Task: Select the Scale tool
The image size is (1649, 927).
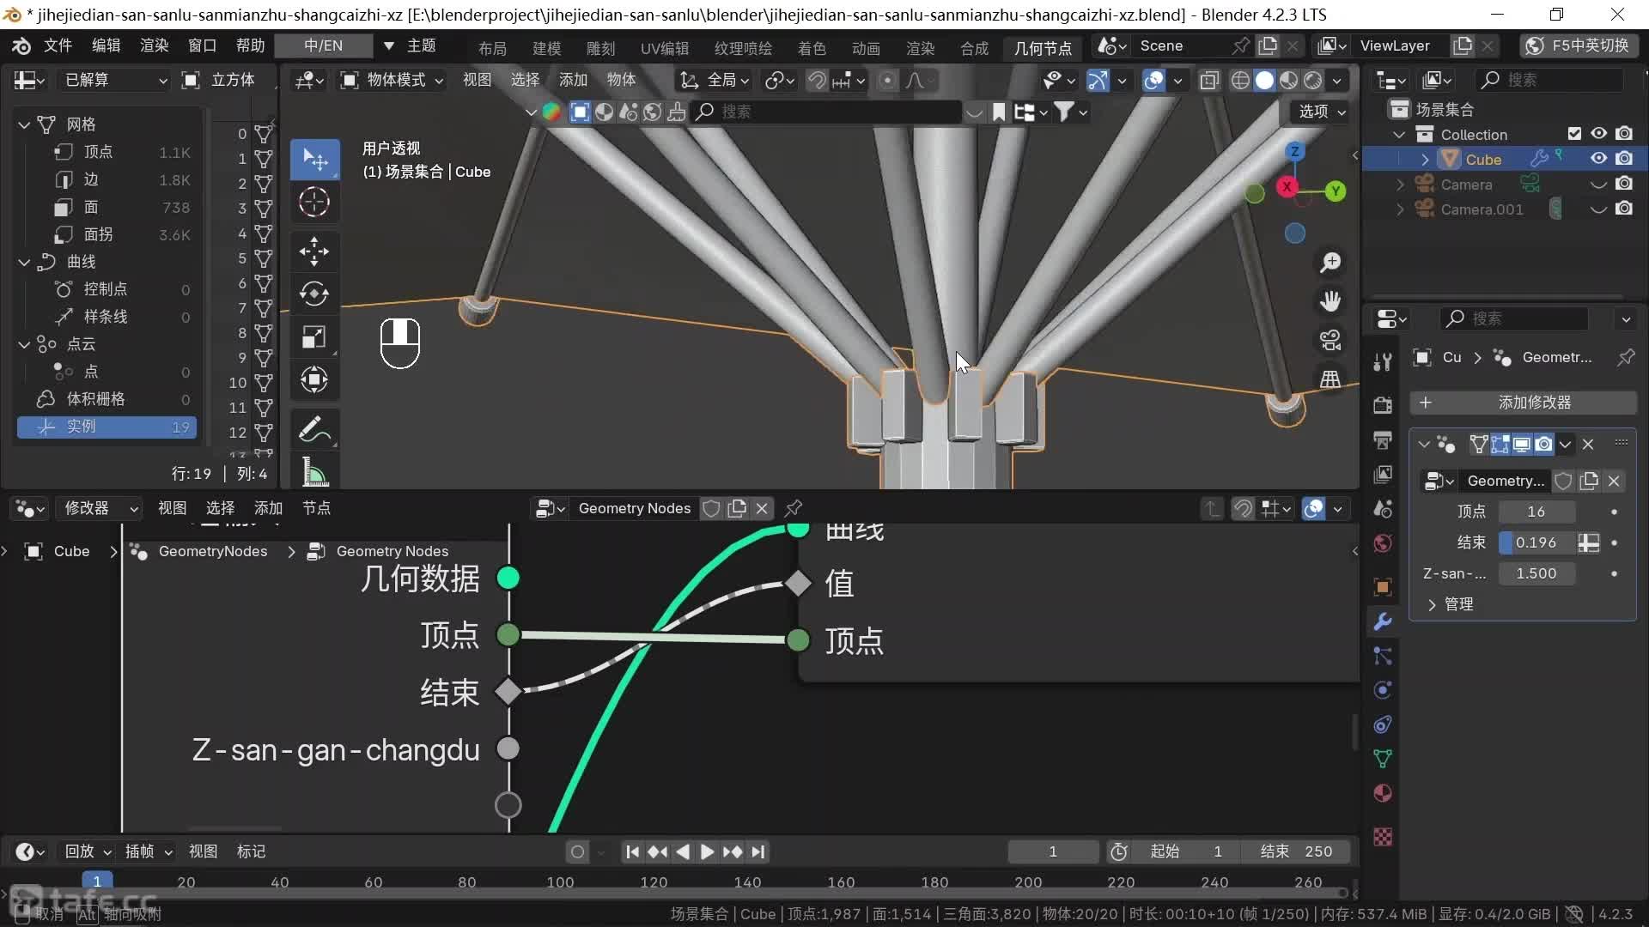Action: [314, 337]
